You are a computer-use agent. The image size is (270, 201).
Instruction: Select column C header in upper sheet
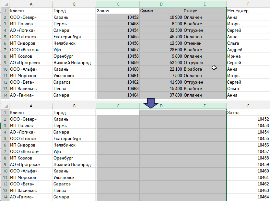coord(118,4)
